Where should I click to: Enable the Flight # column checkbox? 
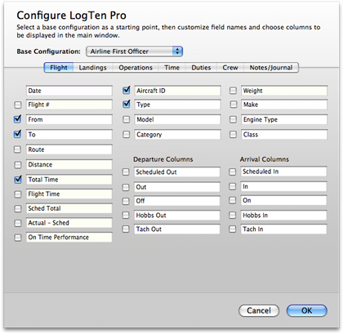(x=18, y=105)
